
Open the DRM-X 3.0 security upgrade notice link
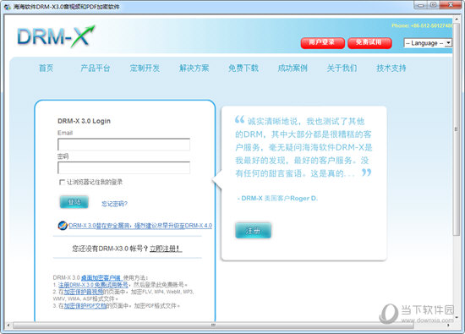(x=140, y=226)
